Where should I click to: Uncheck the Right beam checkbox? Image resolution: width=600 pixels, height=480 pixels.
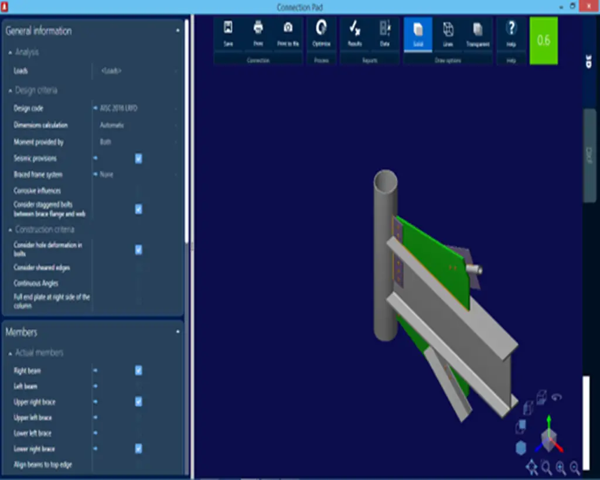138,370
